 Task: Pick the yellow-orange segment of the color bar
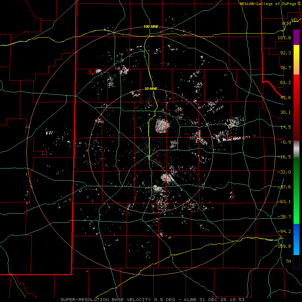point(296,60)
